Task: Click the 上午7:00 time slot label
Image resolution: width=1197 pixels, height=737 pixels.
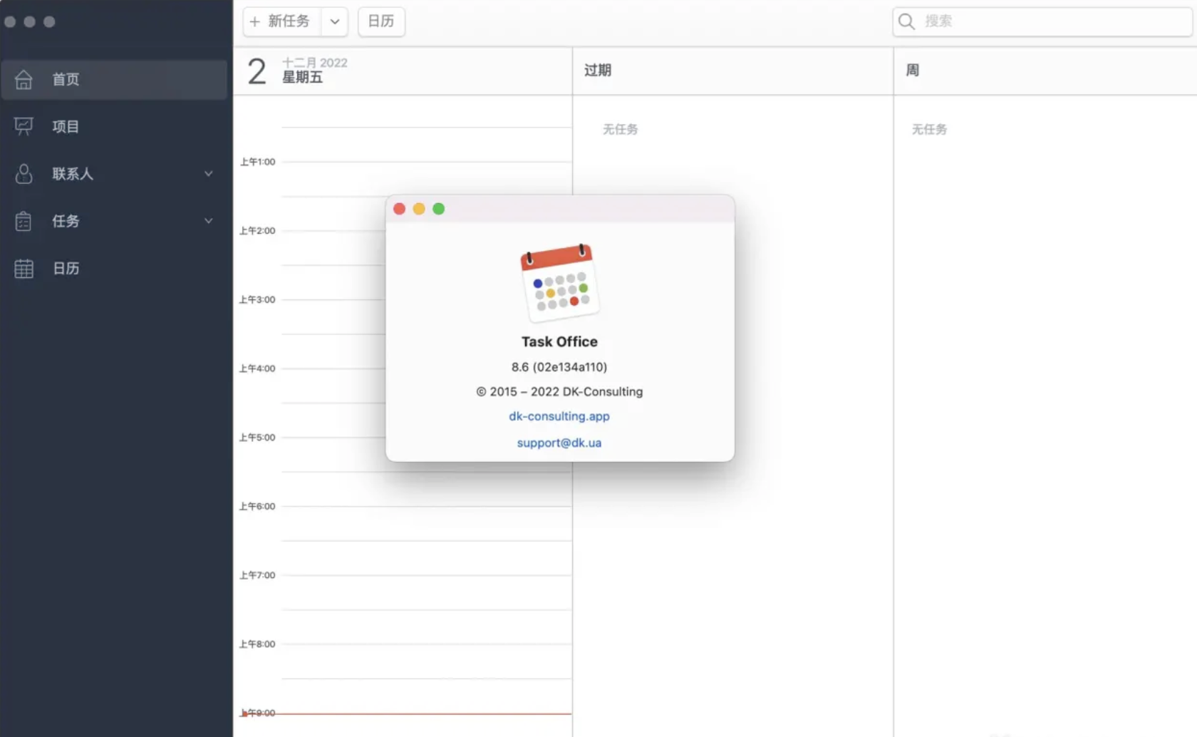Action: [257, 575]
